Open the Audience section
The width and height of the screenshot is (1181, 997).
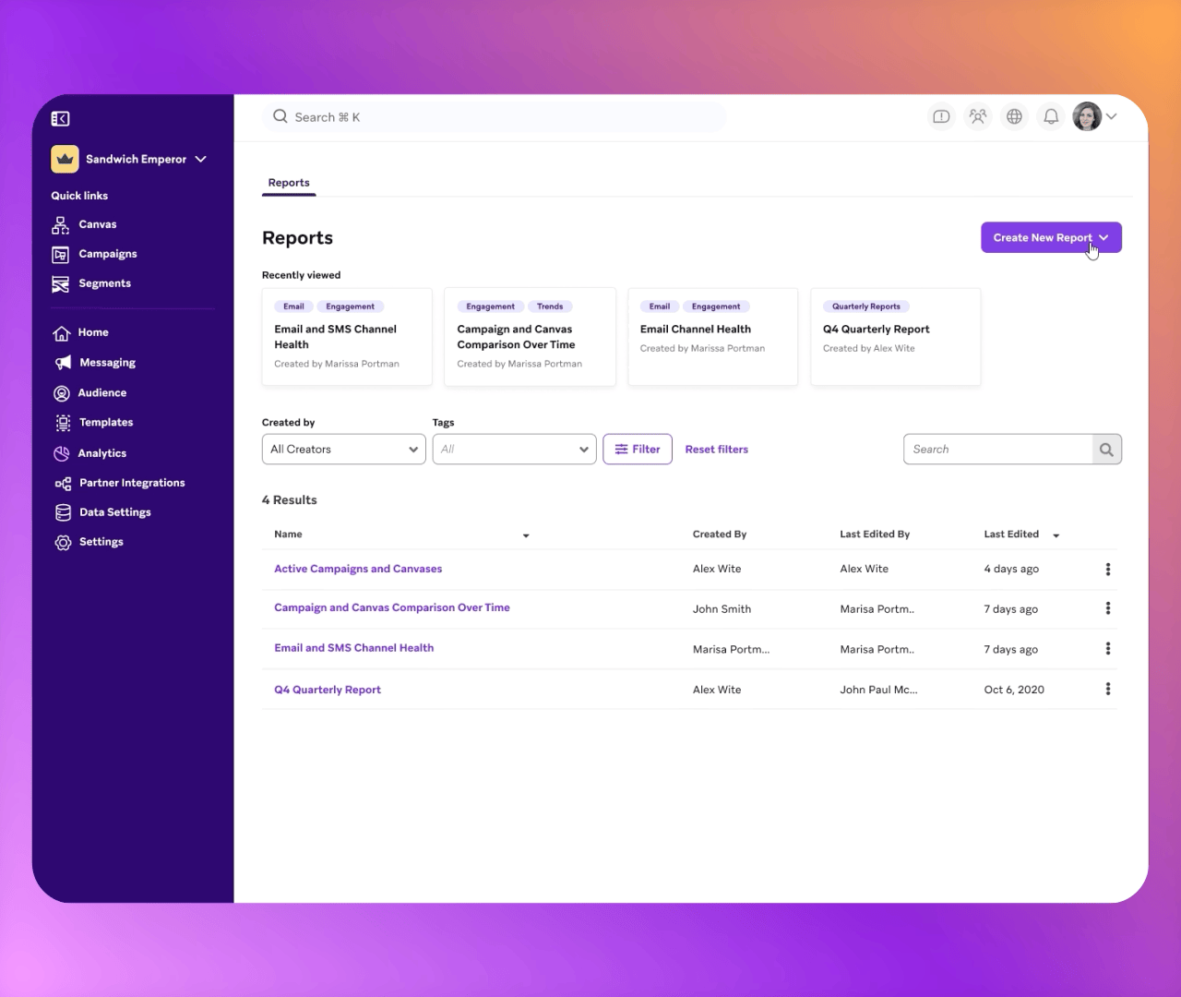[100, 392]
